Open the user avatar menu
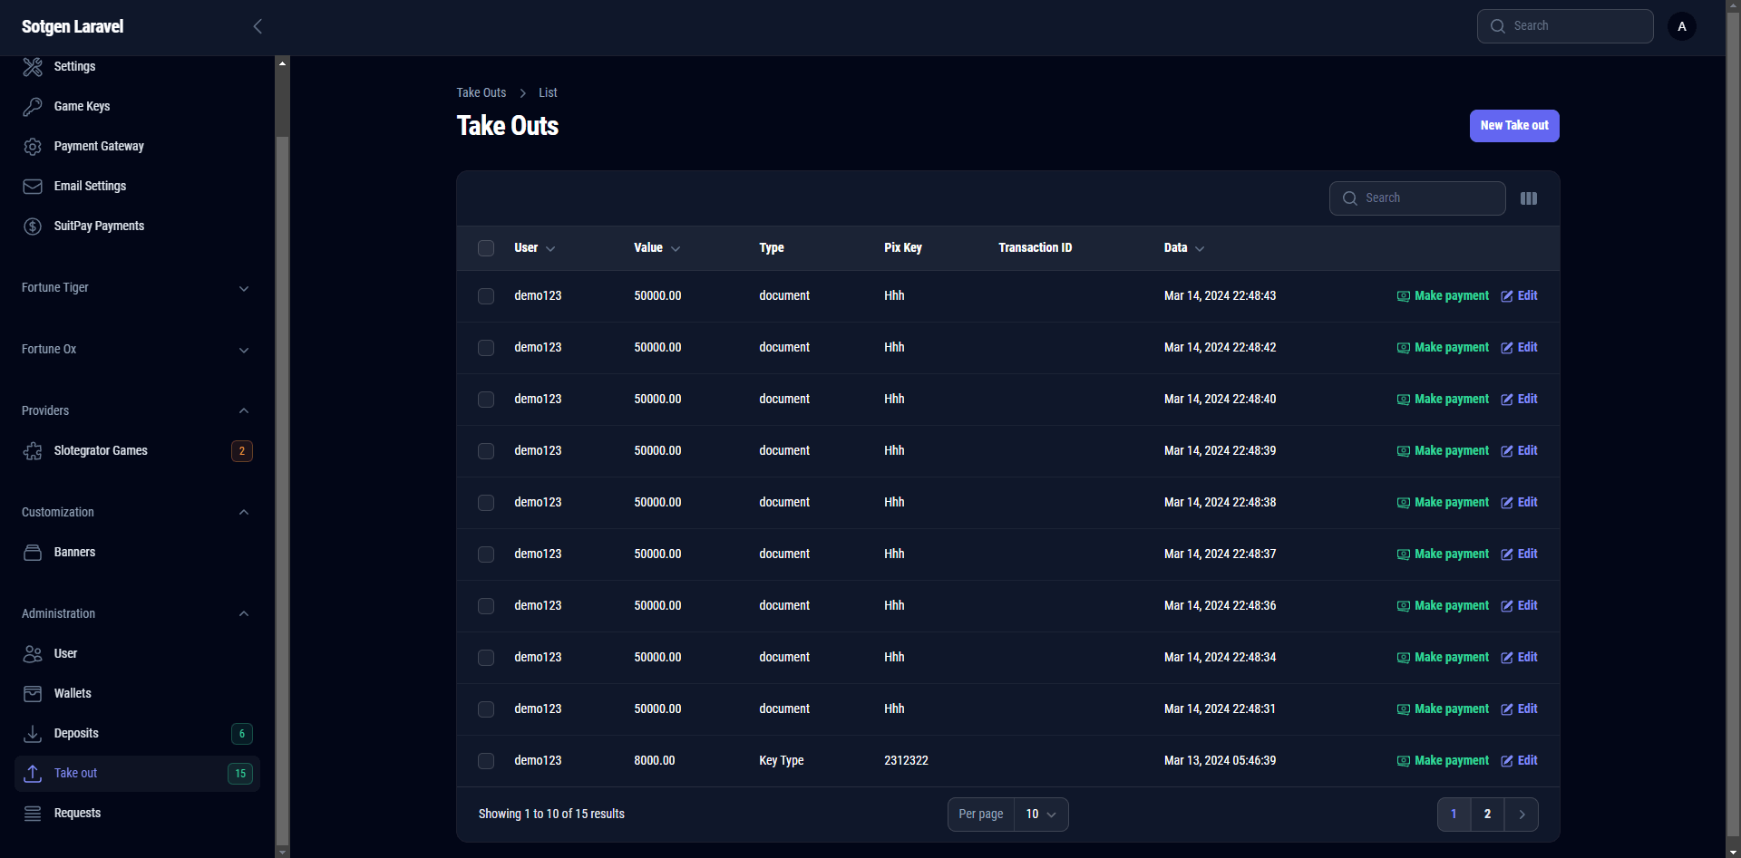The image size is (1741, 858). tap(1681, 26)
